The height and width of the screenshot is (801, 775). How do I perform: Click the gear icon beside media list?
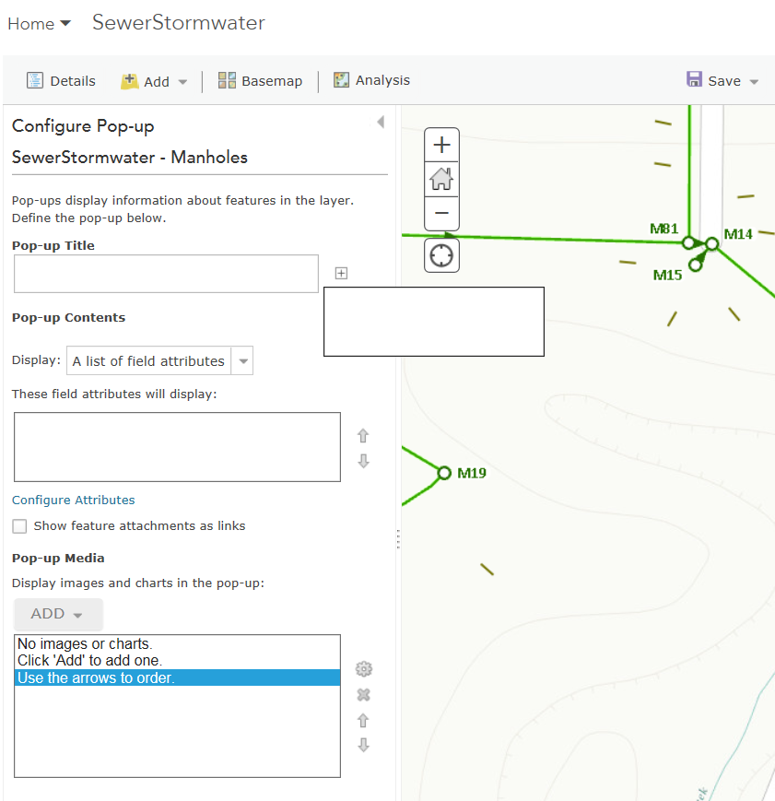[x=363, y=669]
